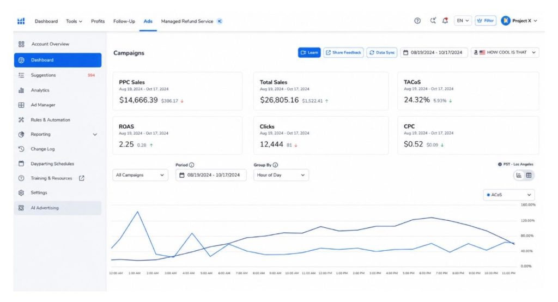
Task: Click the Total Sales value $26,805.16
Action: [280, 100]
